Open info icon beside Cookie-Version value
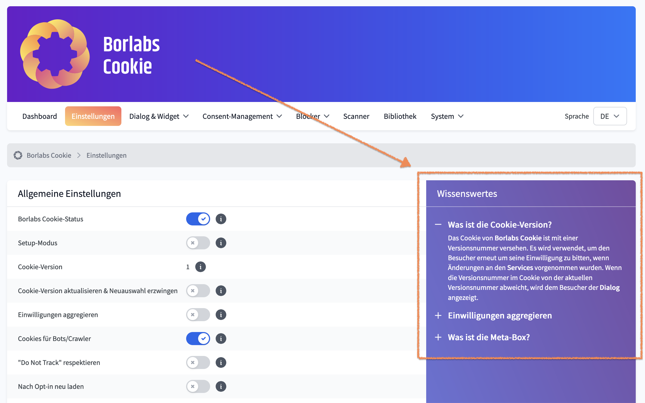The image size is (645, 403). coord(201,267)
